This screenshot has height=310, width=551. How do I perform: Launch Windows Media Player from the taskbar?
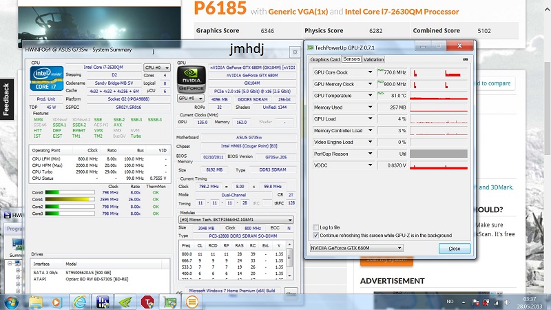coord(56,302)
